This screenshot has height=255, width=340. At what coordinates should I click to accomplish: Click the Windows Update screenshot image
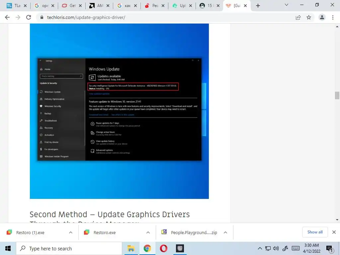[119, 111]
